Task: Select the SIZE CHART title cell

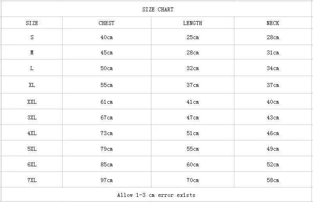Action: [157, 9]
